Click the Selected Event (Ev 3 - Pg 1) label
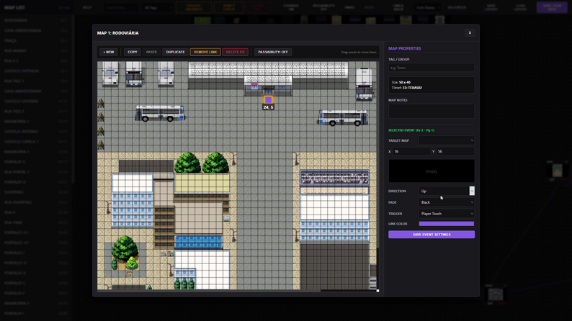 coord(411,130)
